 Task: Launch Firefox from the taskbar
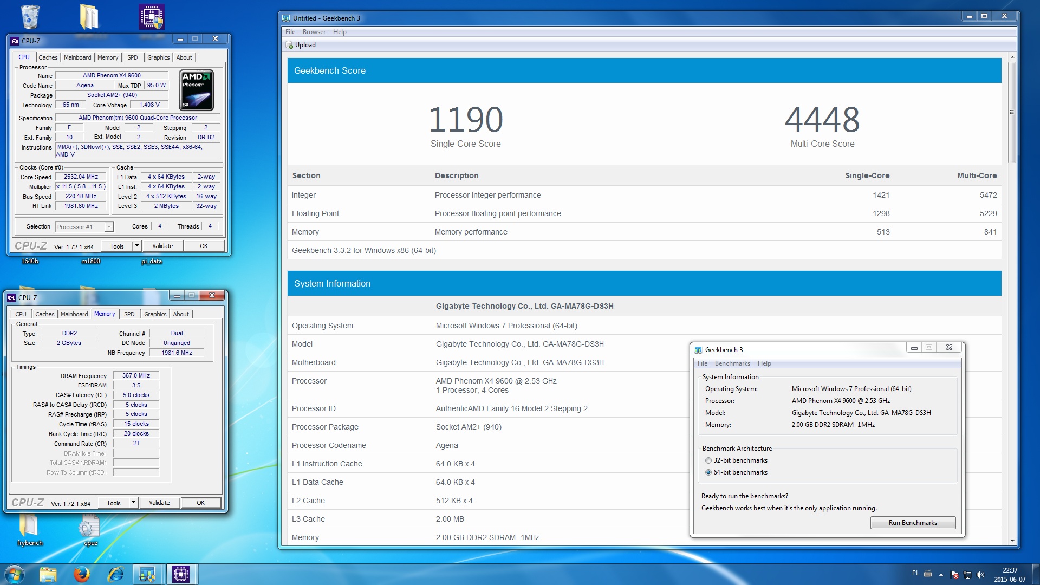tap(82, 574)
